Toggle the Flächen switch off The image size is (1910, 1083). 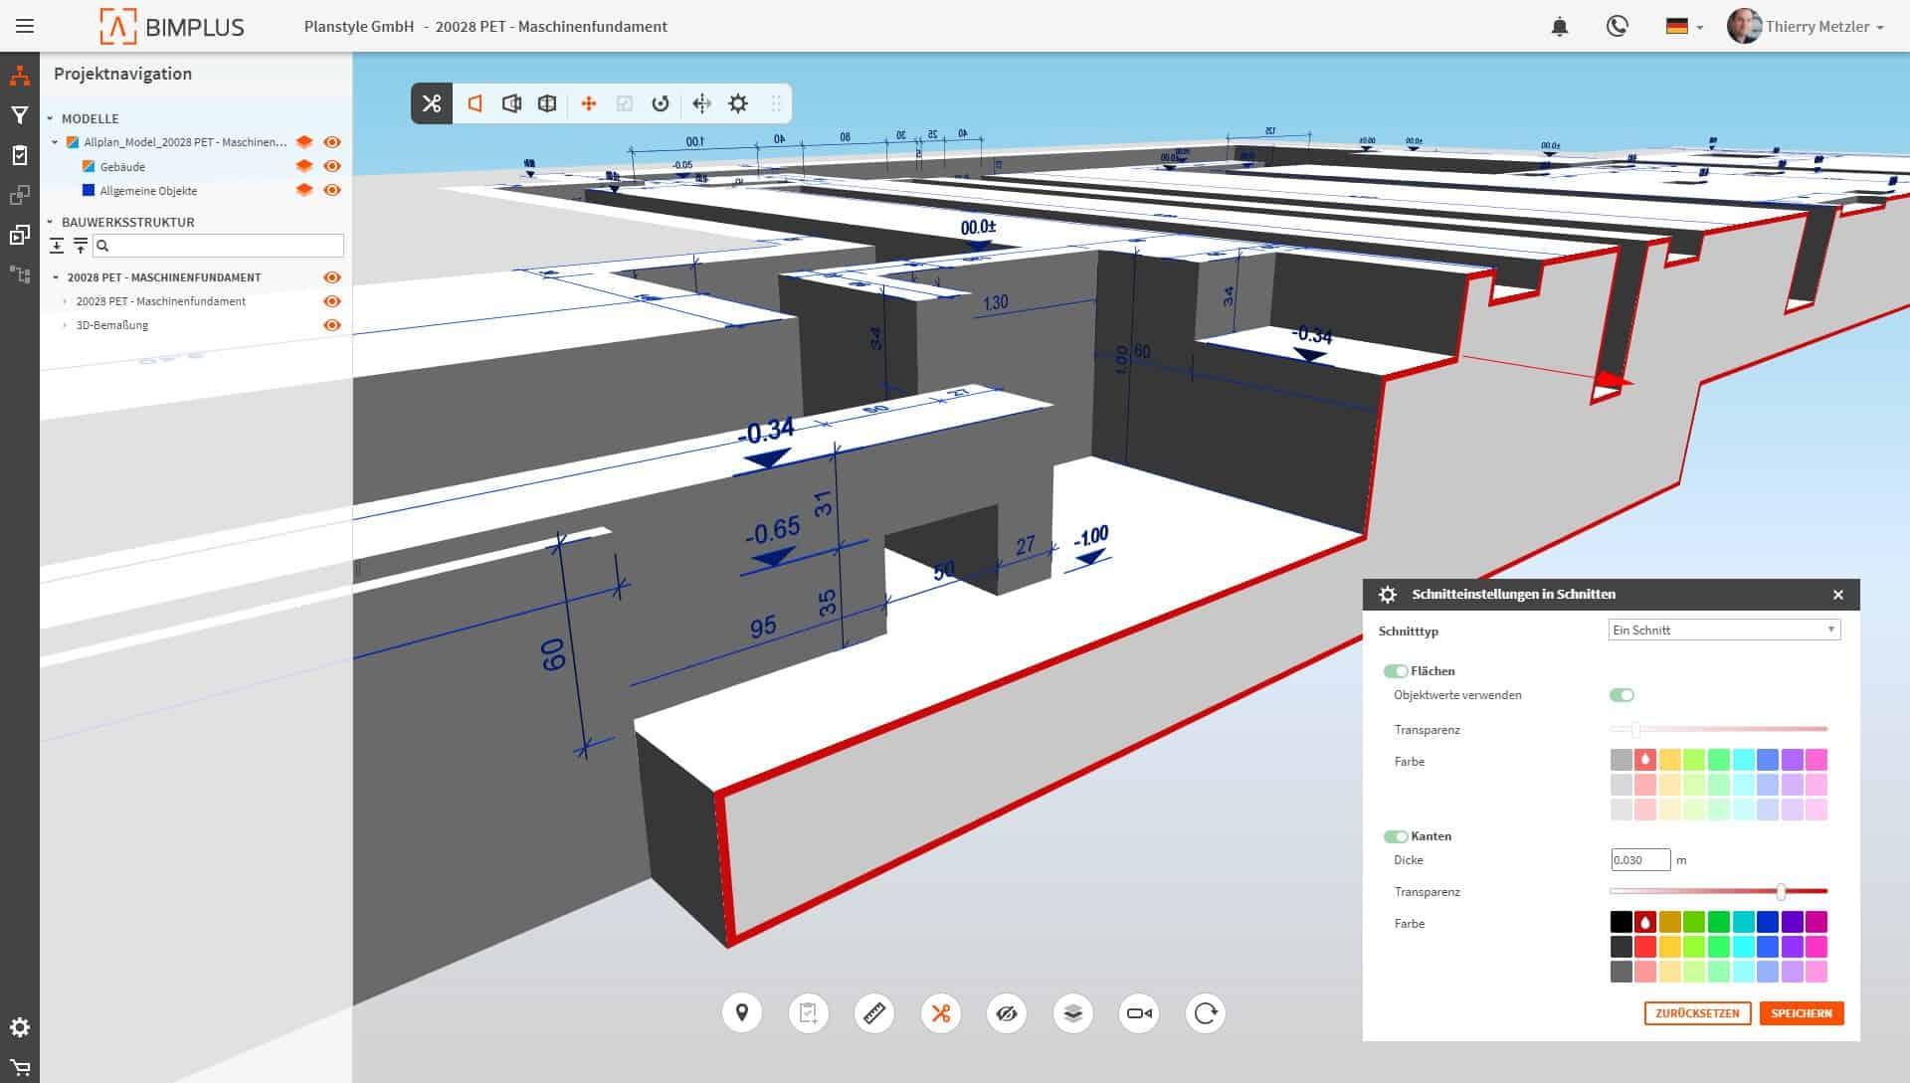1395,671
